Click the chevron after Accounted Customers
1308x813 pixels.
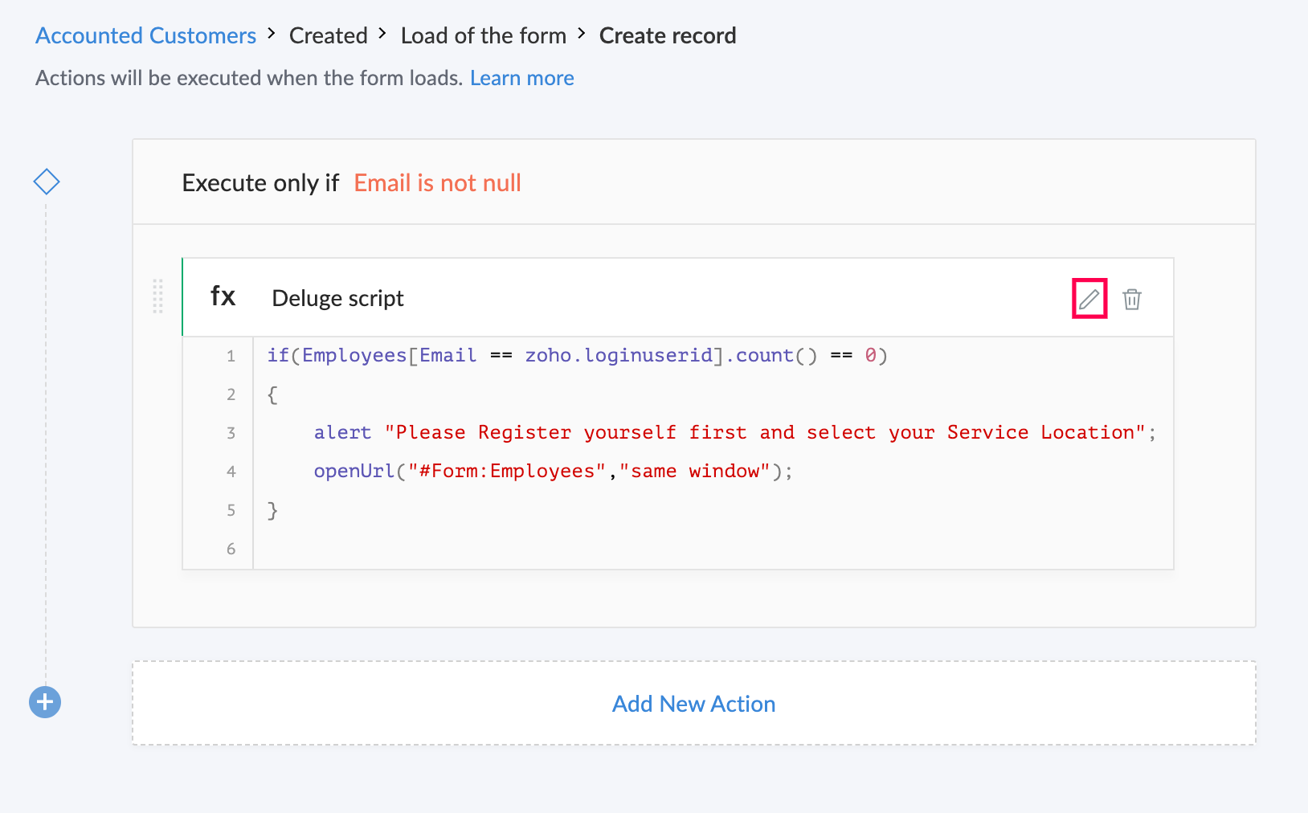(x=272, y=34)
